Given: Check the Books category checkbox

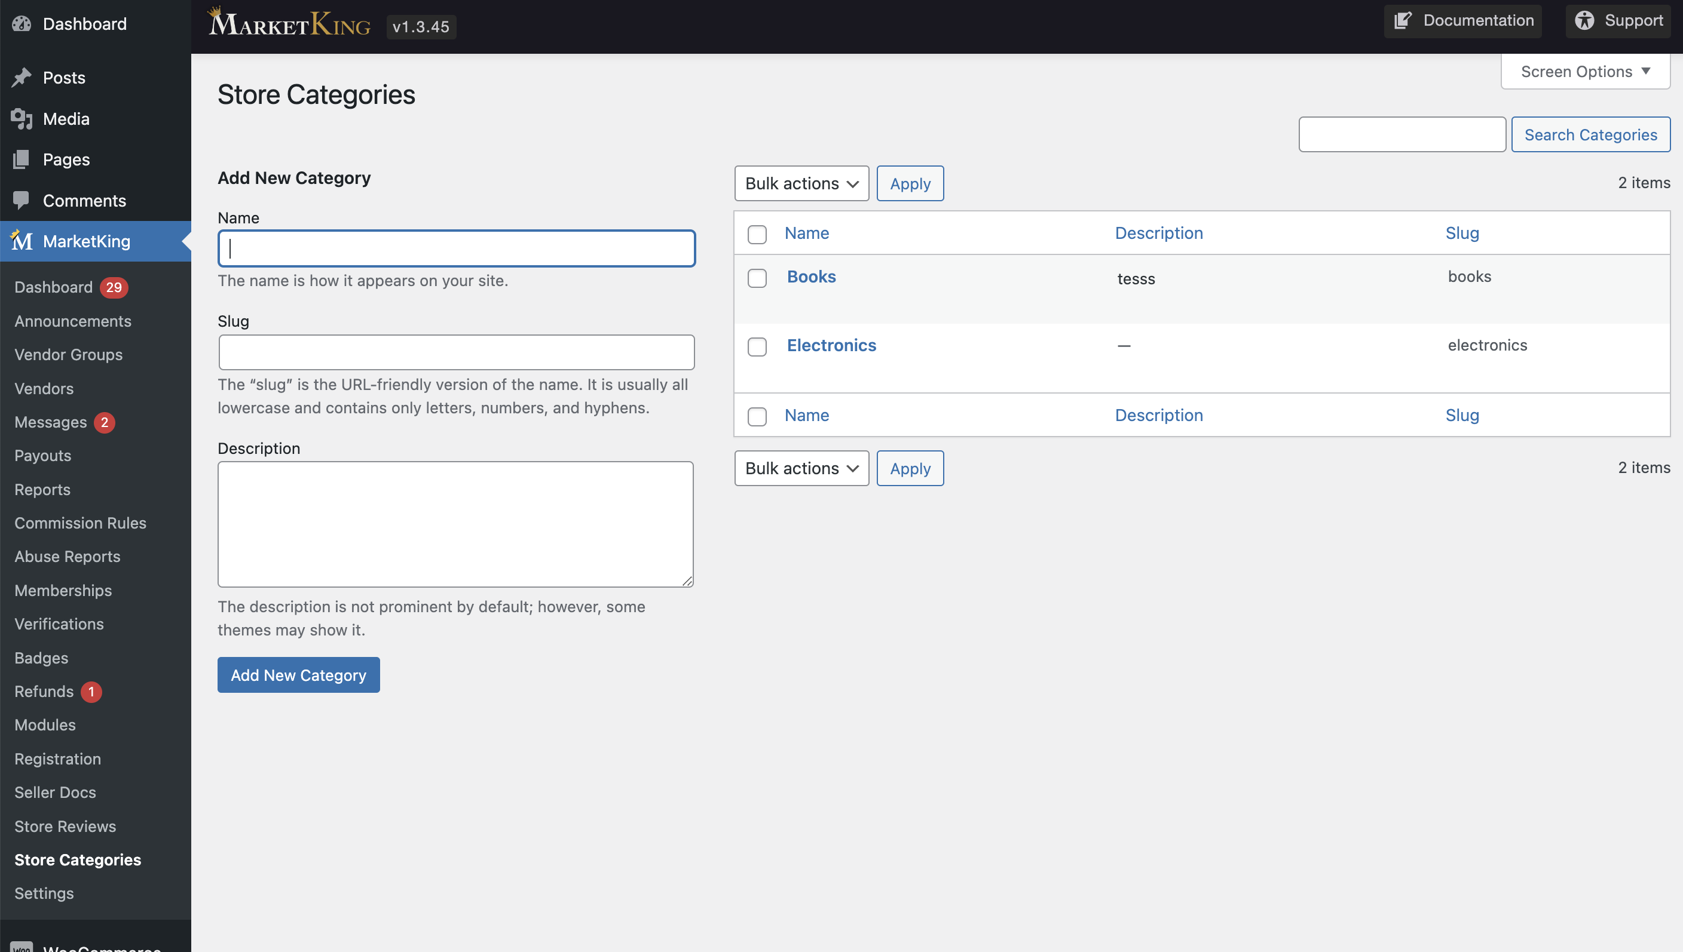Looking at the screenshot, I should 757,278.
